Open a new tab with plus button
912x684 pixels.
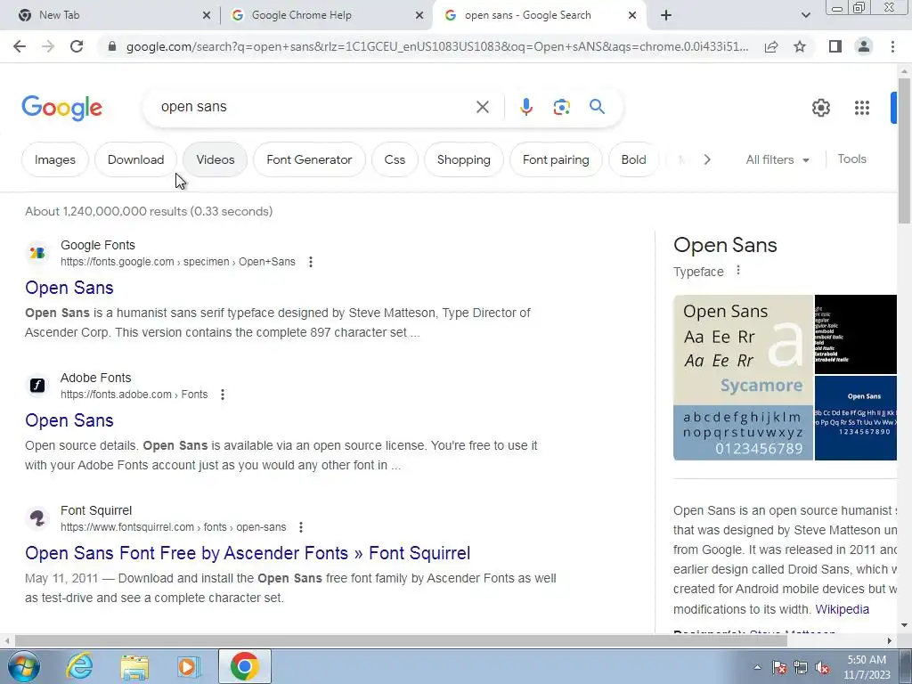point(666,16)
